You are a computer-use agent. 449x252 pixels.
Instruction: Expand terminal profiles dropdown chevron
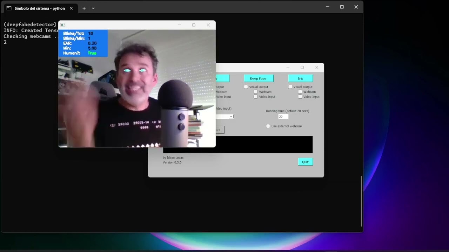(93, 8)
